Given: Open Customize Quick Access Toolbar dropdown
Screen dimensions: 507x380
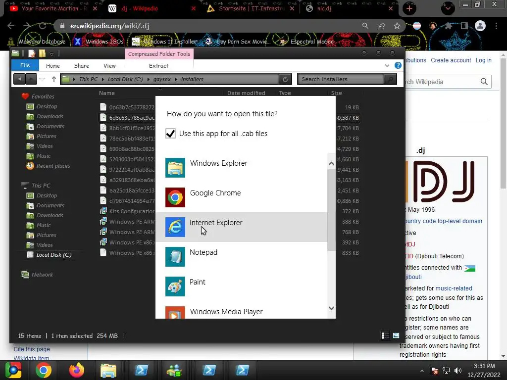Looking at the screenshot, I should tap(51, 54).
